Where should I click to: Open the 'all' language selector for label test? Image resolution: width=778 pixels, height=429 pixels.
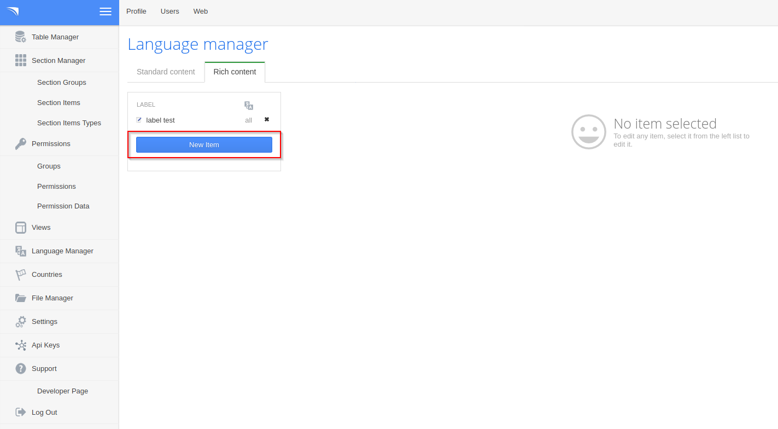click(248, 120)
